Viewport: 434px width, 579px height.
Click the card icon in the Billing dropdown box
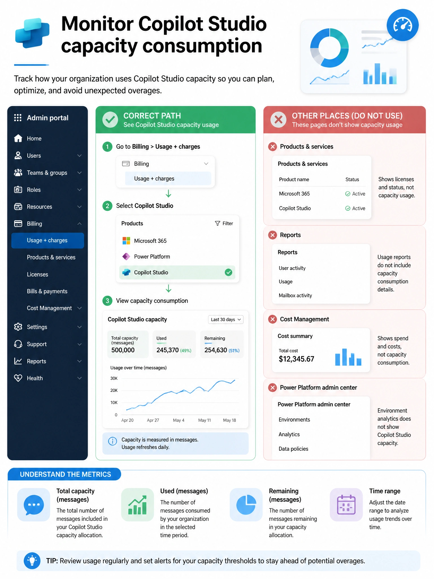coord(126,164)
